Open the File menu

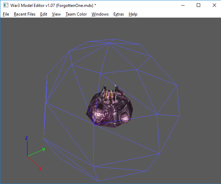pyautogui.click(x=6, y=14)
